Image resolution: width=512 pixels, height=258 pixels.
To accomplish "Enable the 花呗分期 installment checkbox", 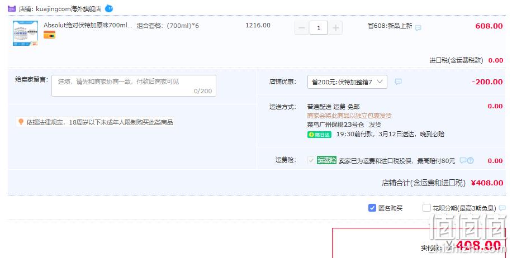I will [426, 208].
